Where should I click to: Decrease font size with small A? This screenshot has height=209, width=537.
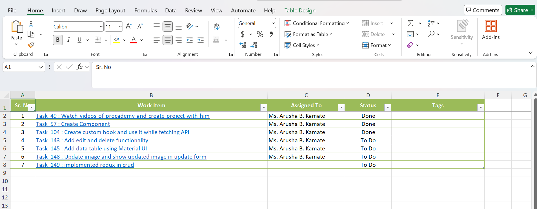tap(140, 26)
